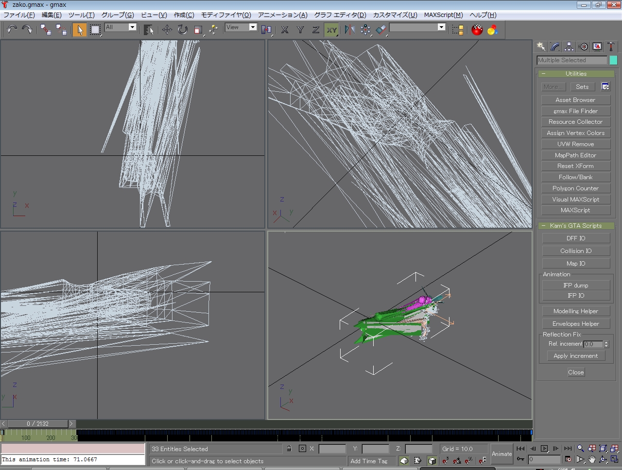Click the Undo arrow in the toolbar
Screen dimensions: 622x470
click(12, 30)
